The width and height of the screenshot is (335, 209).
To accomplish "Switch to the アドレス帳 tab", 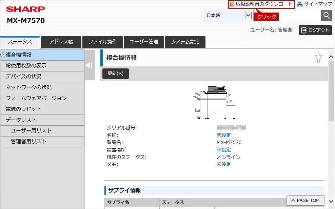I will pos(61,42).
